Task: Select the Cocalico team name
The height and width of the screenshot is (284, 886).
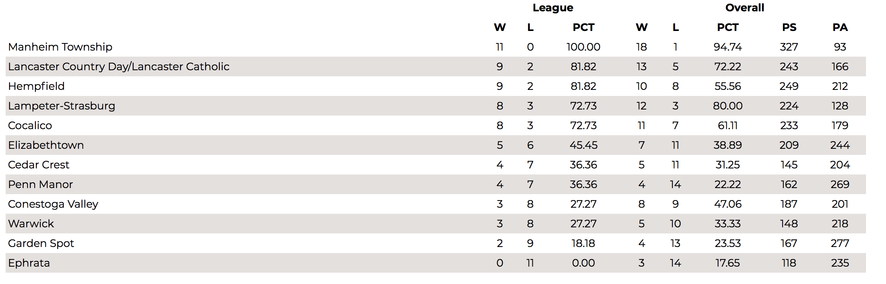Action: 30,125
